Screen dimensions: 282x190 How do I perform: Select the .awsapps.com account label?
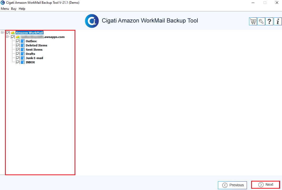[43, 37]
